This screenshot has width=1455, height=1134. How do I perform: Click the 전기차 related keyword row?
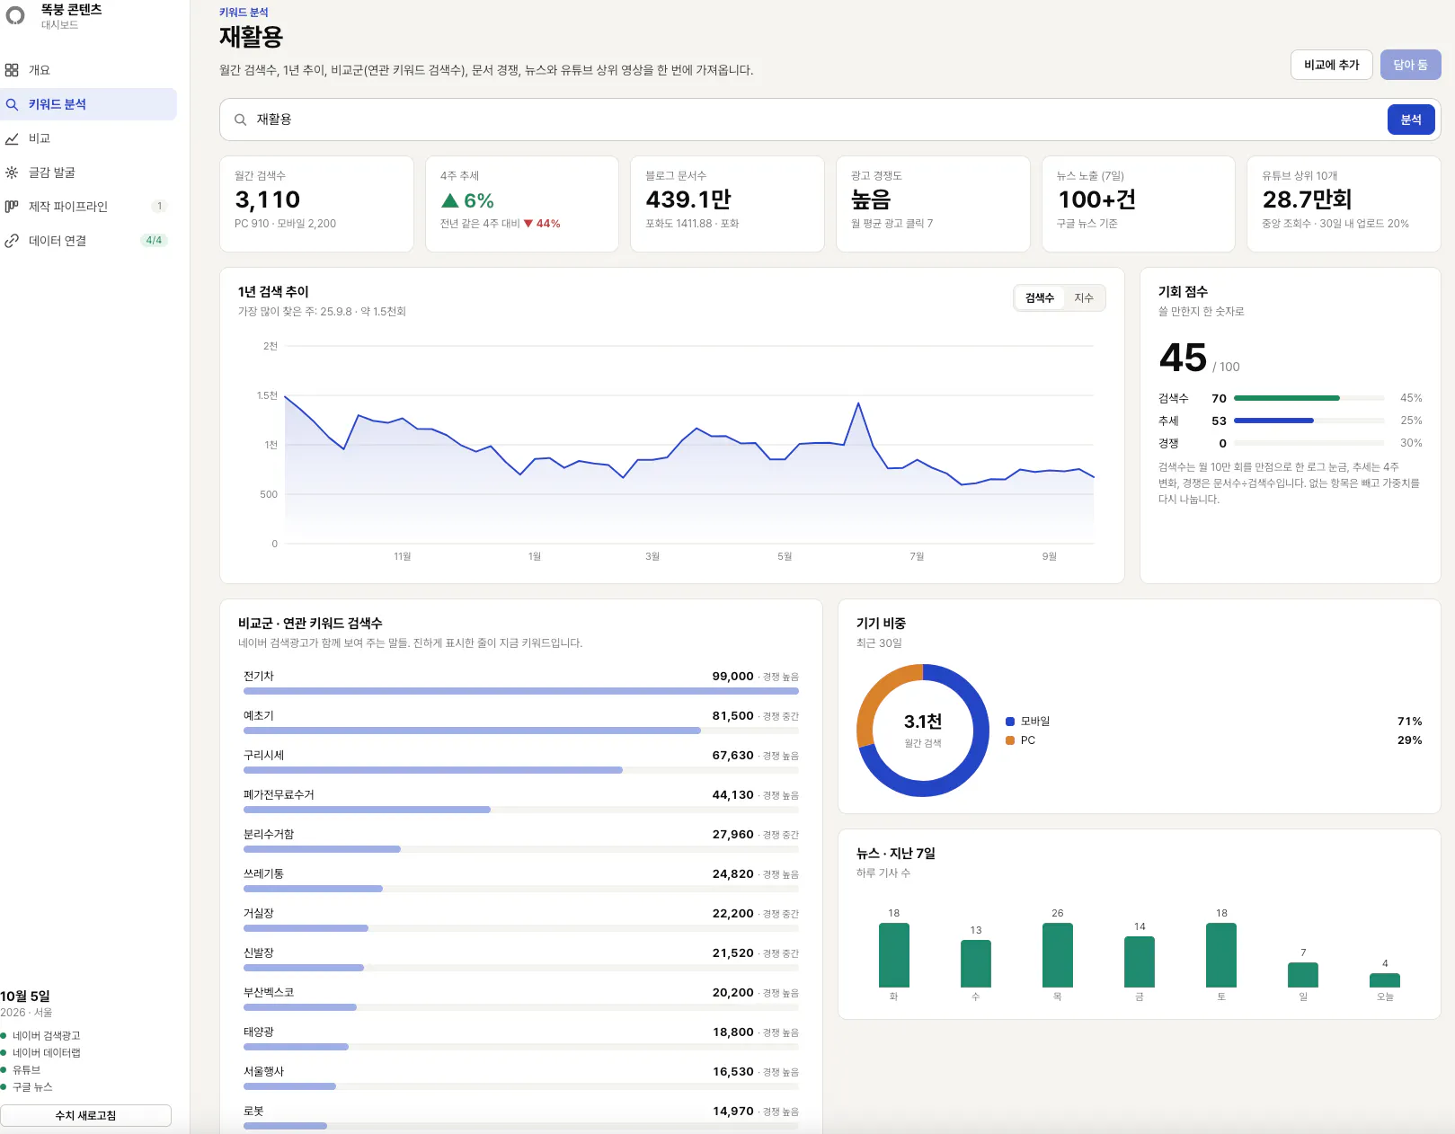(x=521, y=683)
